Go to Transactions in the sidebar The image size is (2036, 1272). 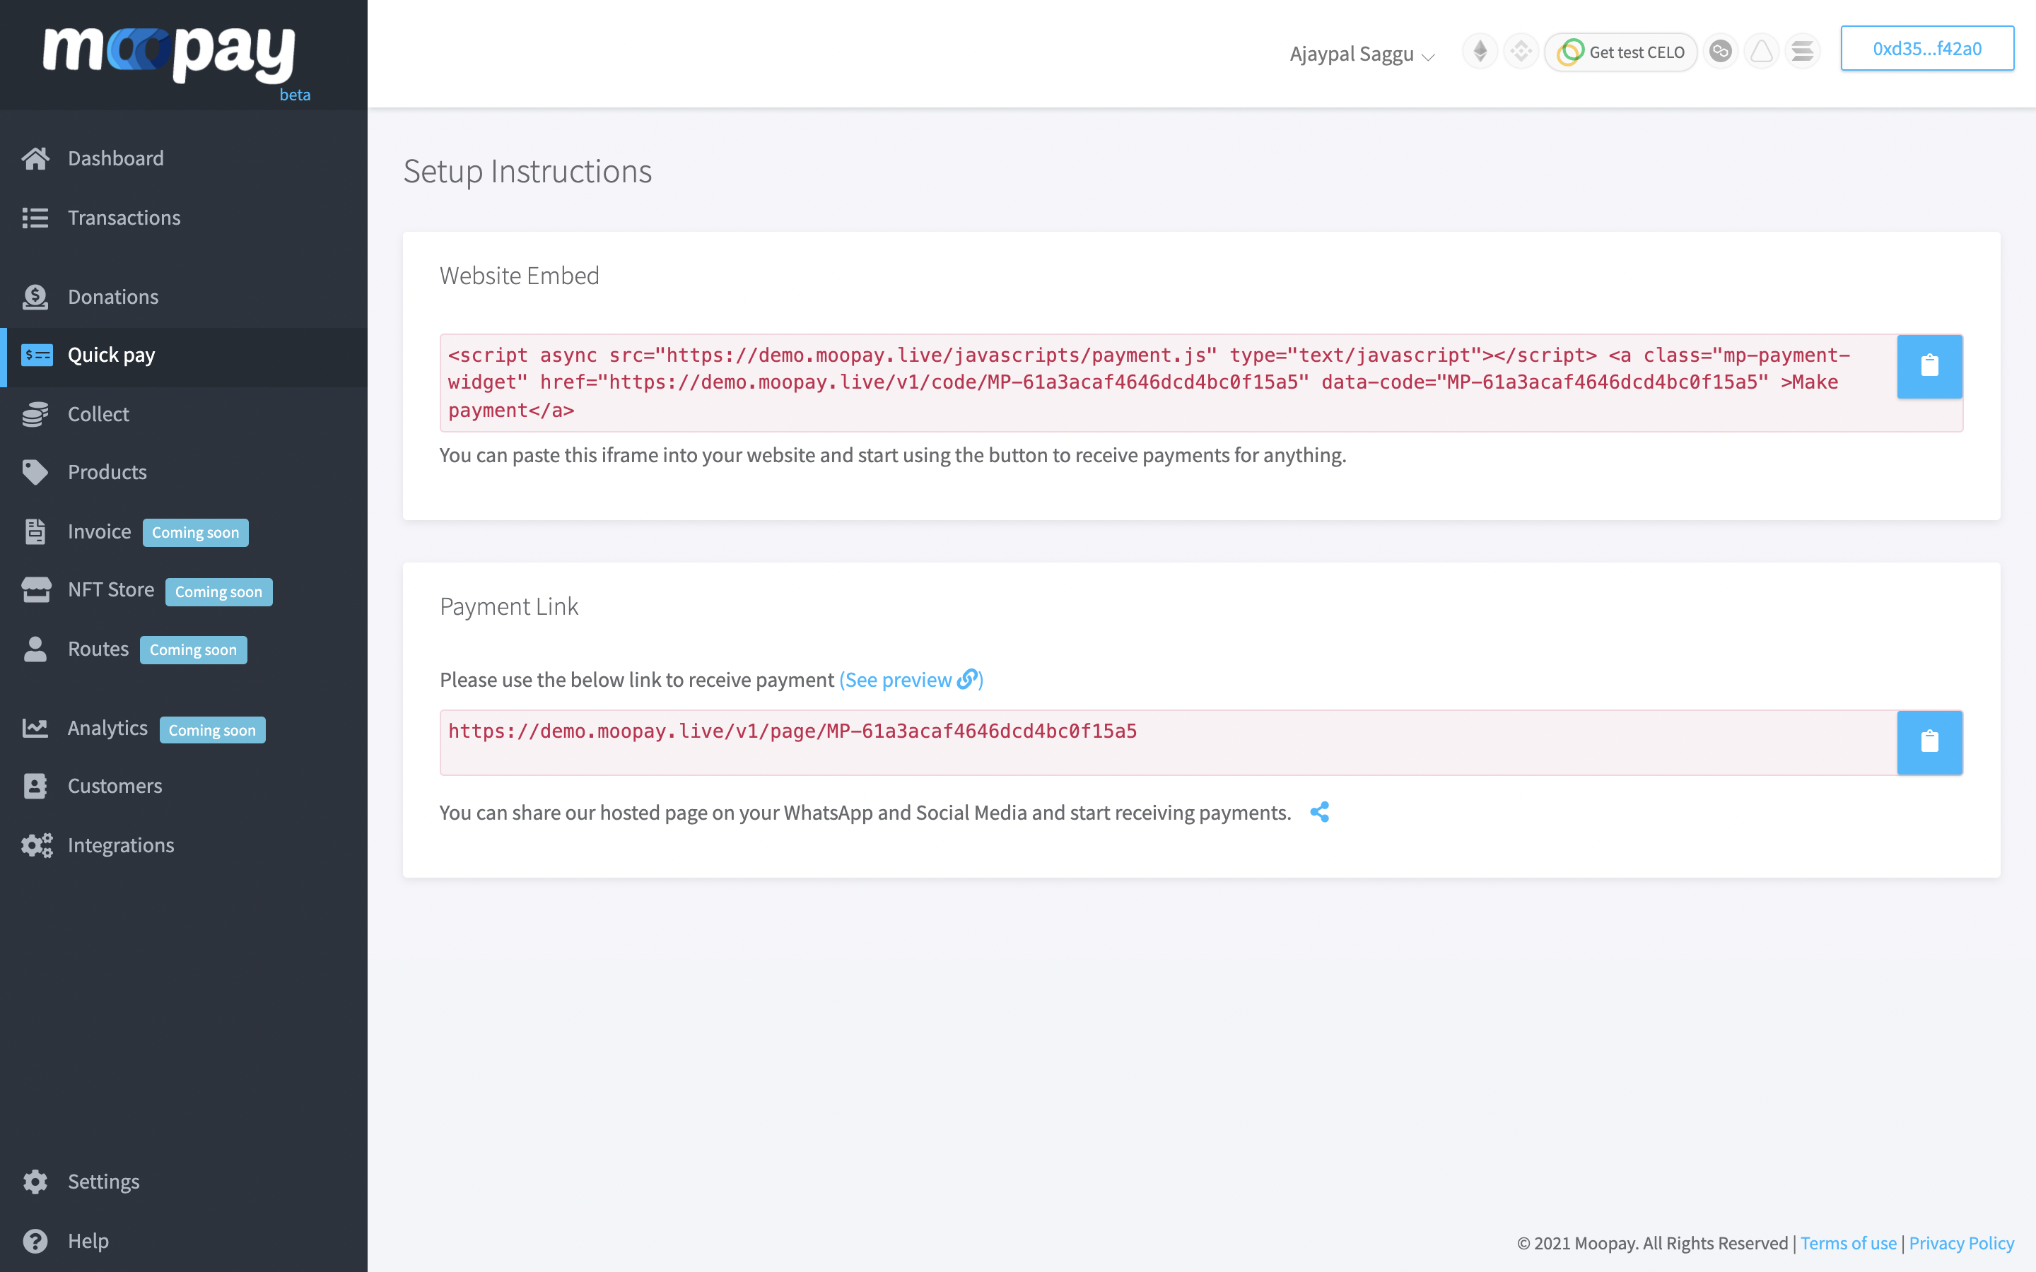124,218
